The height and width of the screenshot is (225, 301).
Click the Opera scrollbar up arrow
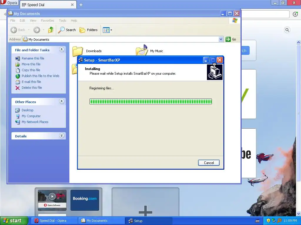click(299, 42)
